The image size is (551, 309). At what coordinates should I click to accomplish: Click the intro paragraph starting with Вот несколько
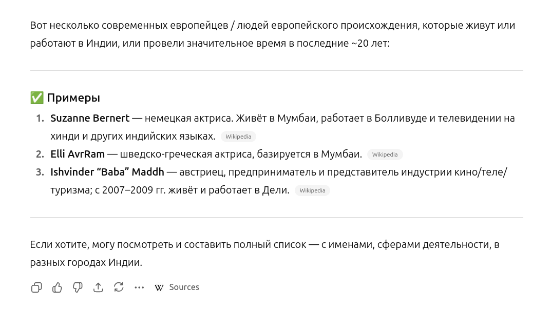pos(273,34)
